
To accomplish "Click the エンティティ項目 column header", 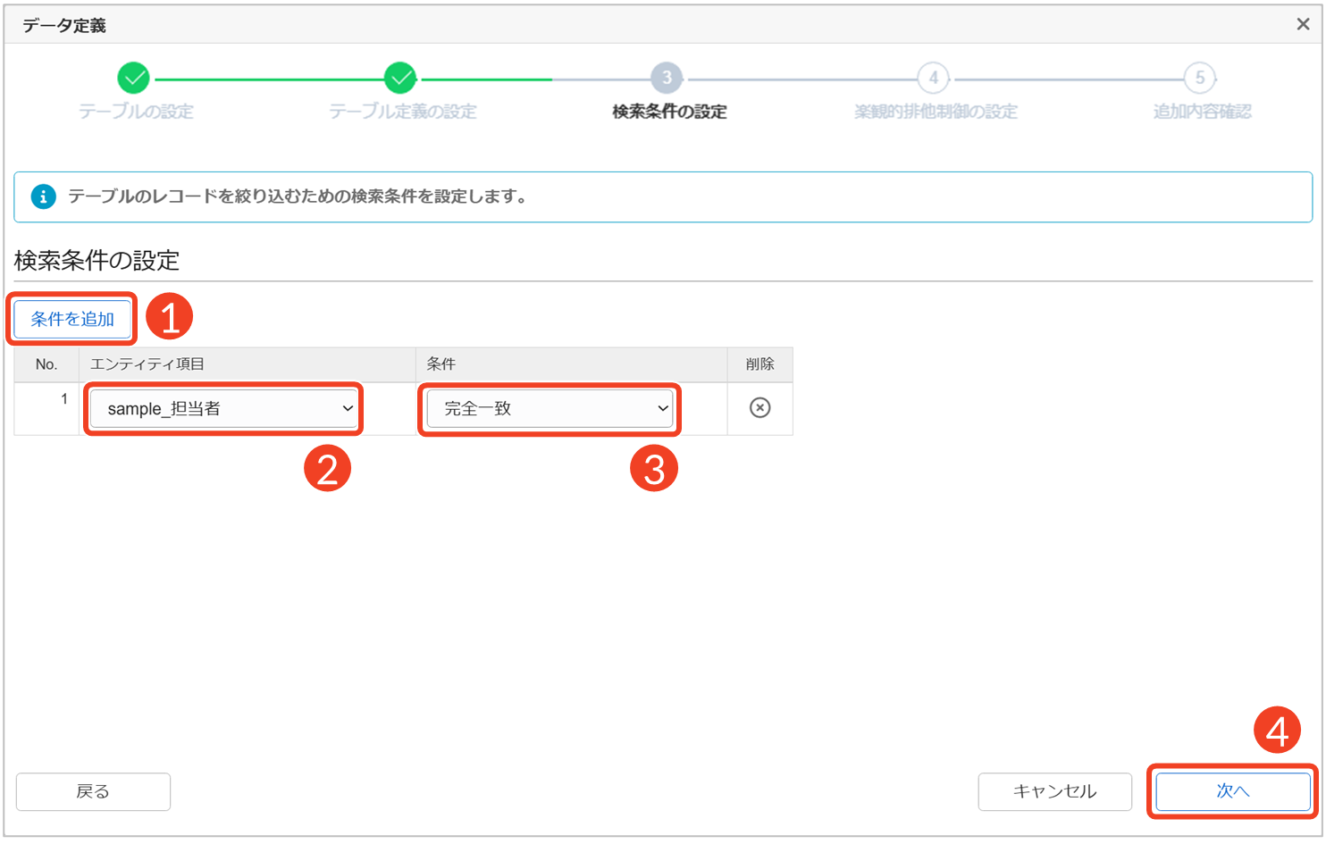I will 147,364.
